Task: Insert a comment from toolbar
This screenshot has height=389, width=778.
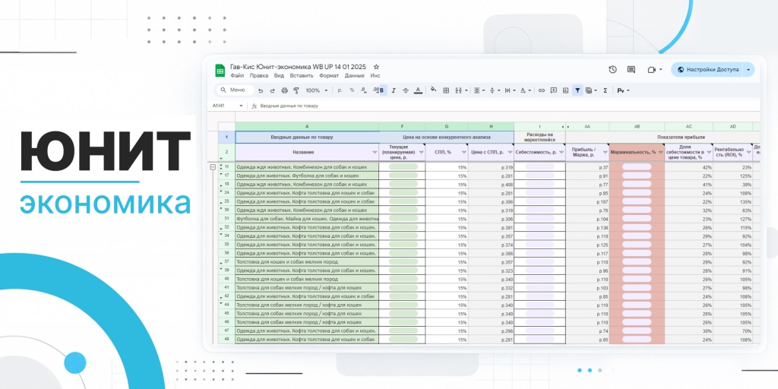Action: tap(554, 90)
